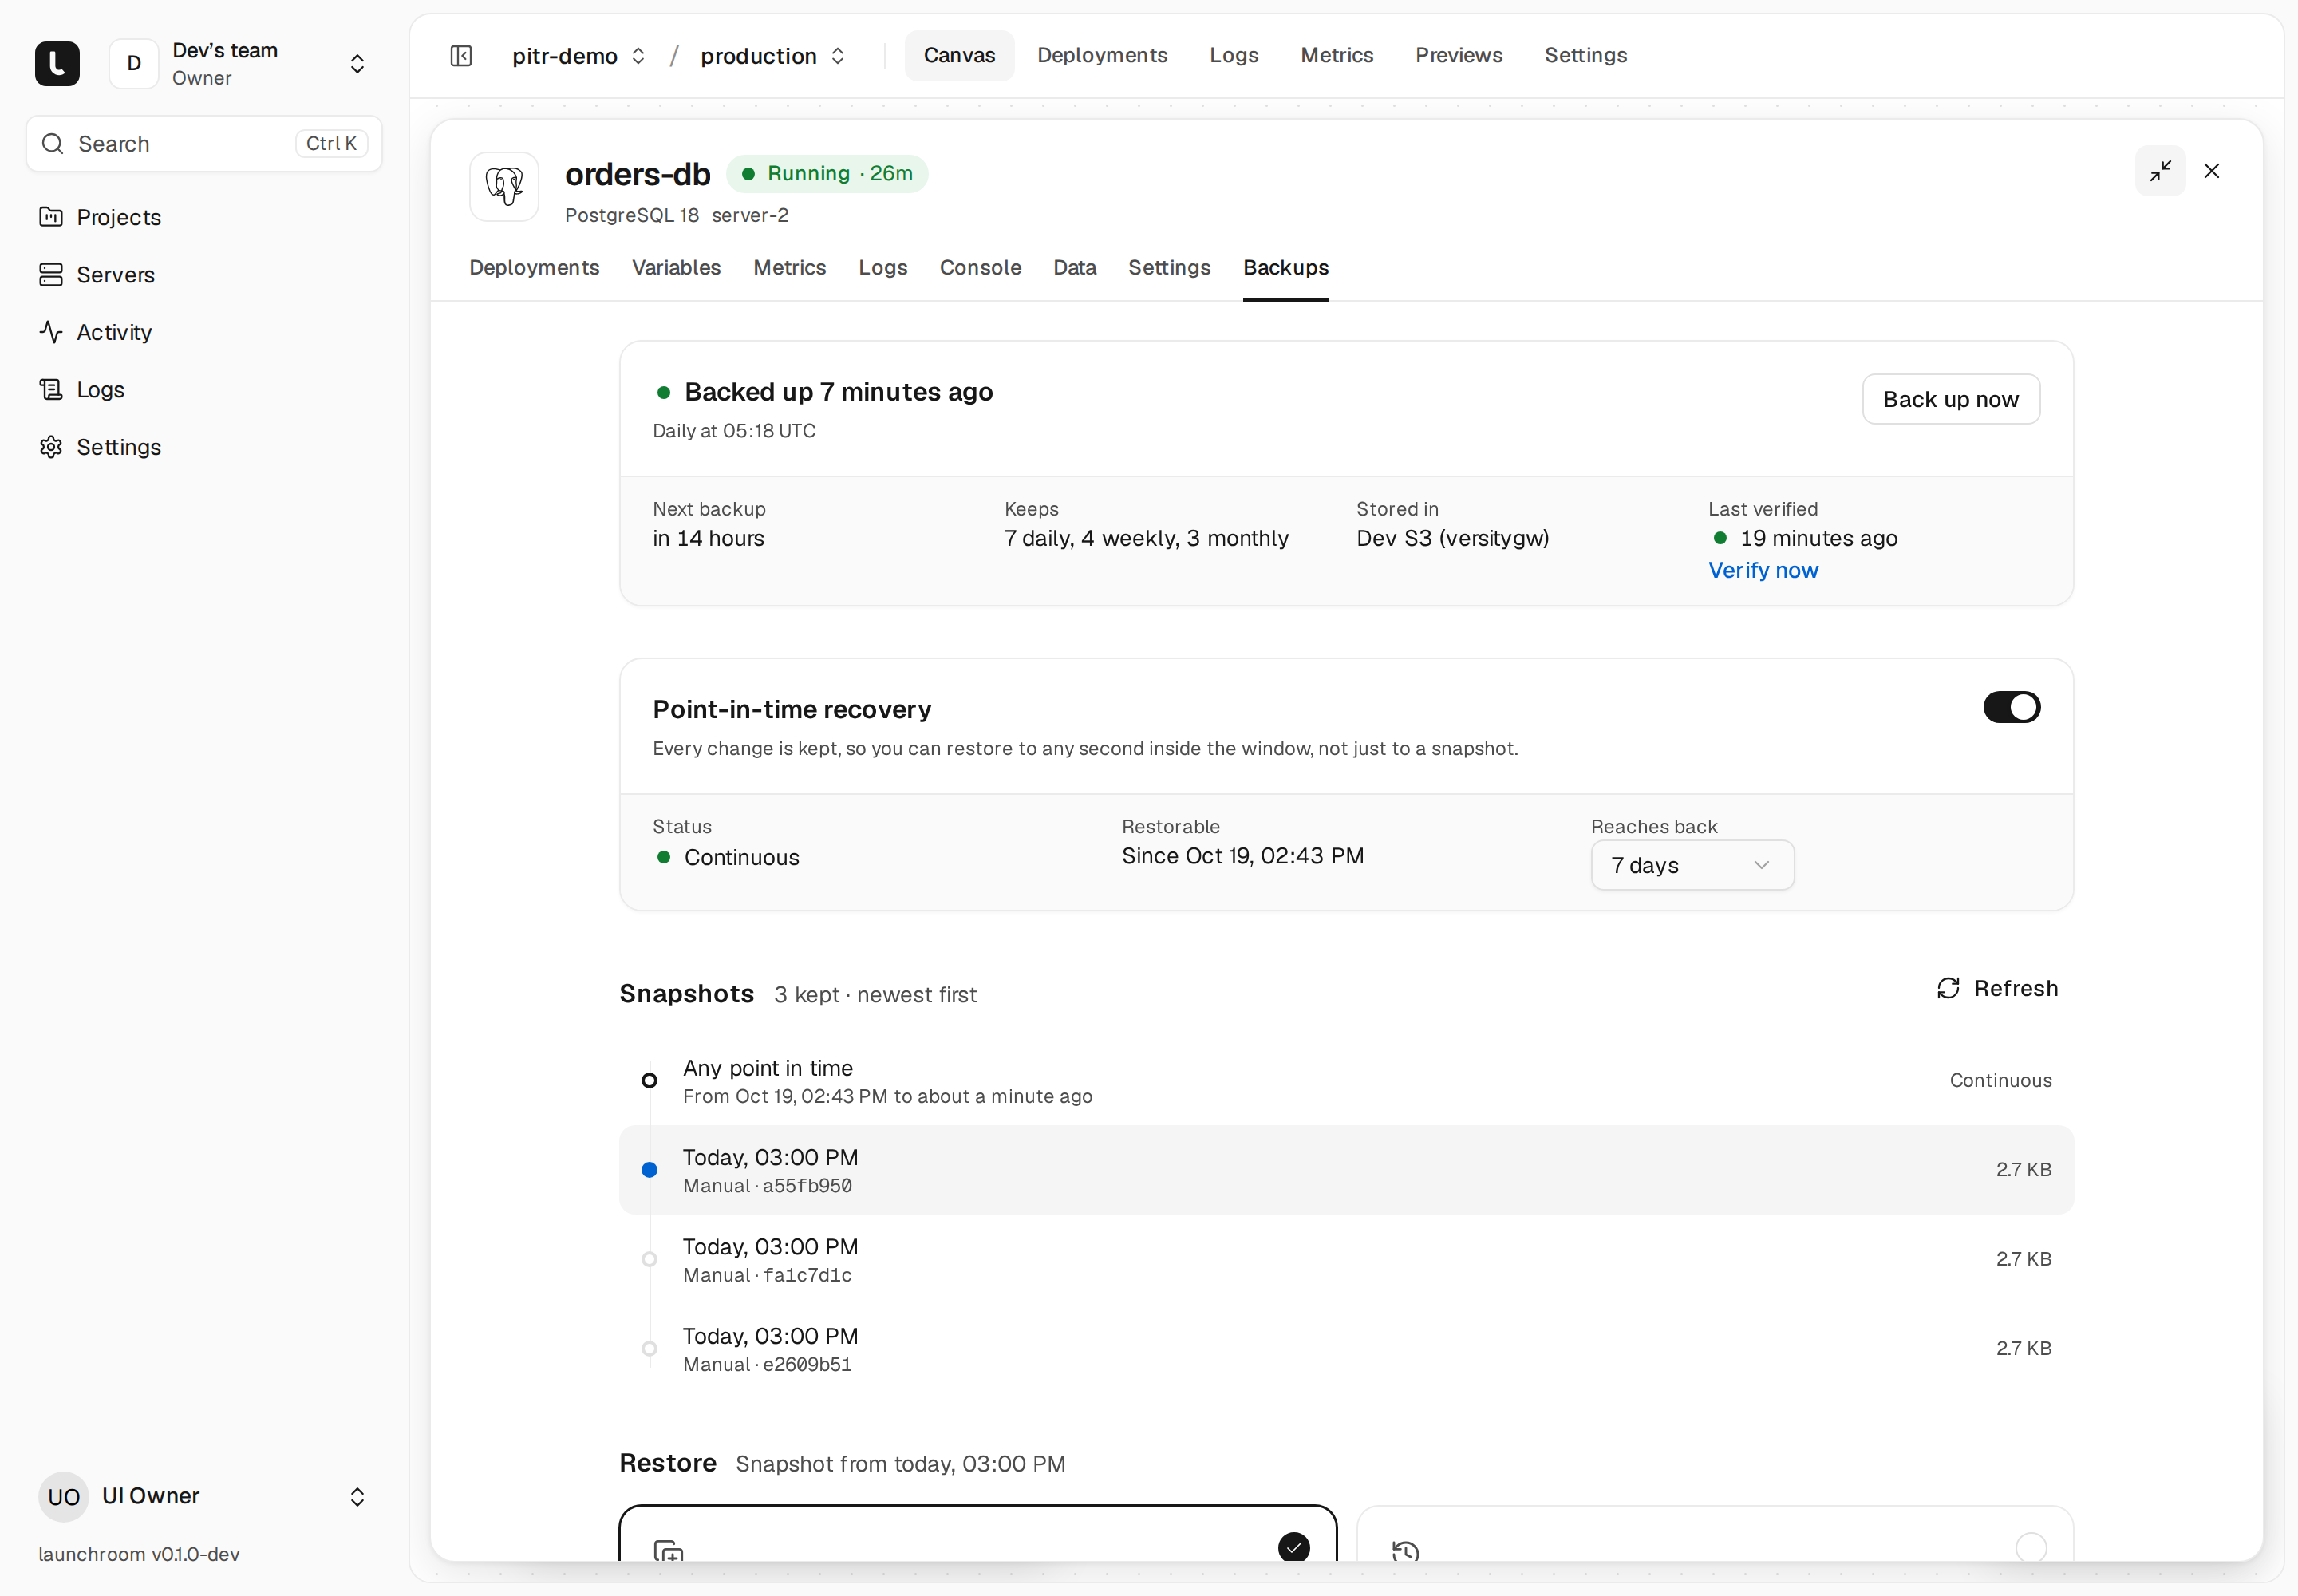2298x1596 pixels.
Task: Open orders-db Data tab
Action: pyautogui.click(x=1075, y=267)
